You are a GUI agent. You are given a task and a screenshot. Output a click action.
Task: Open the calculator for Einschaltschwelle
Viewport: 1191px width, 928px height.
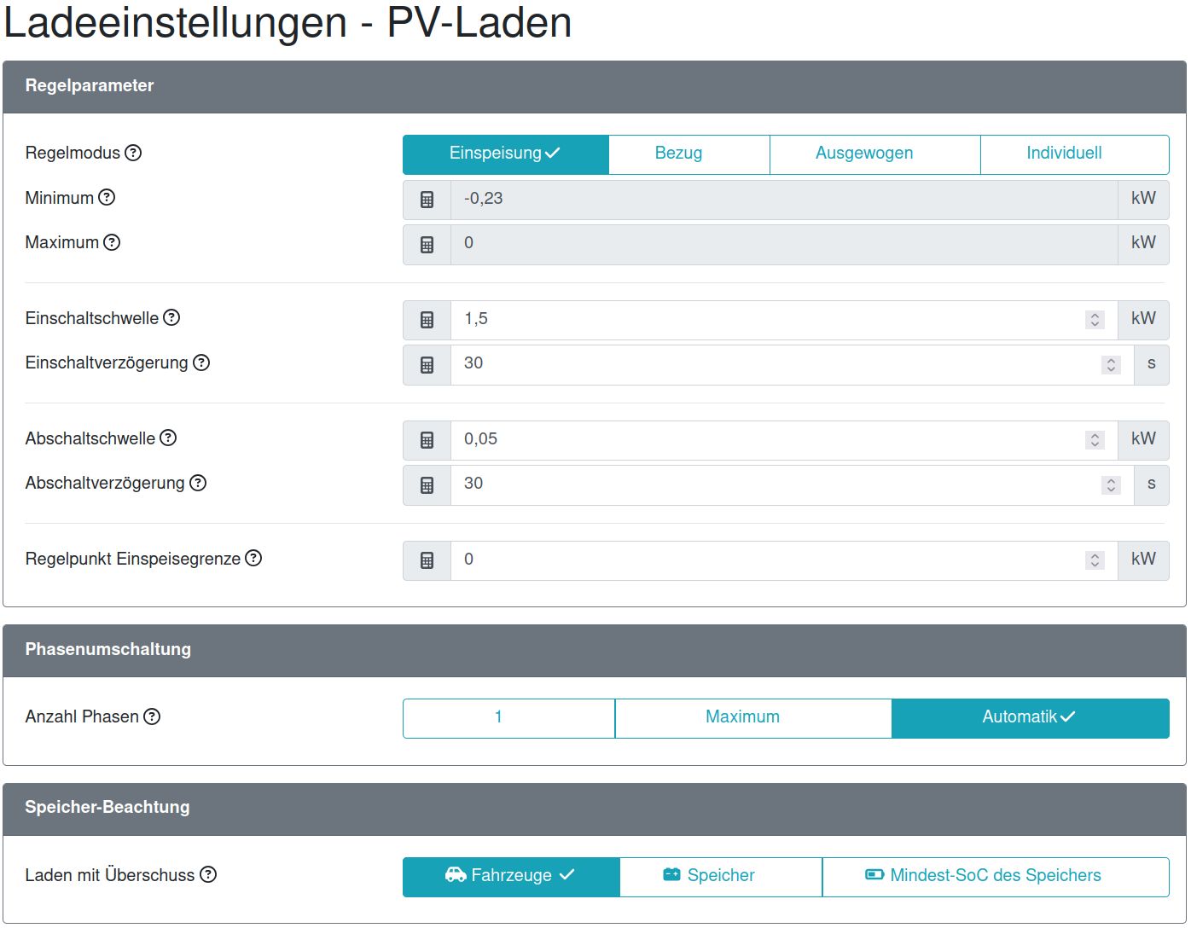[x=426, y=319]
